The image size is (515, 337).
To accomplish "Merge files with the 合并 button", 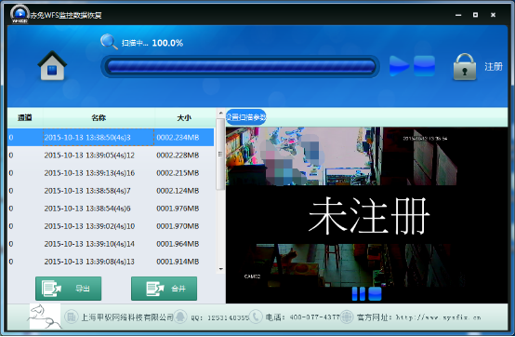I will point(164,289).
